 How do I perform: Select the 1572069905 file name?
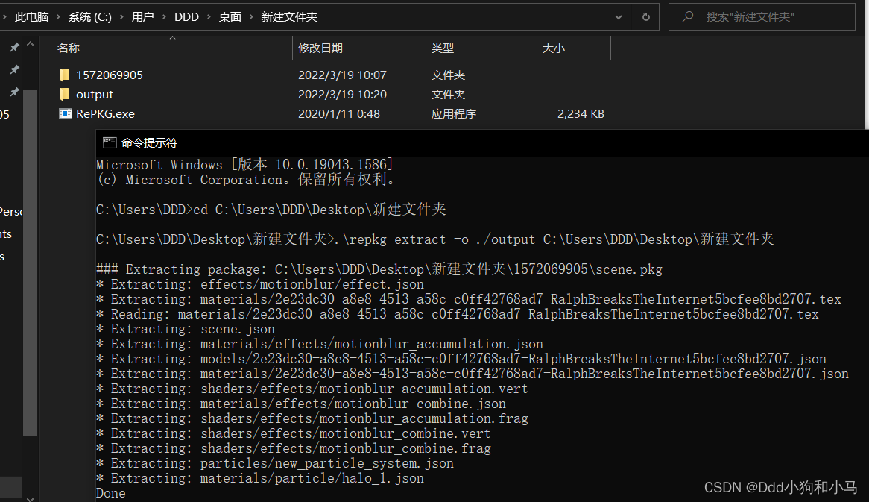109,75
